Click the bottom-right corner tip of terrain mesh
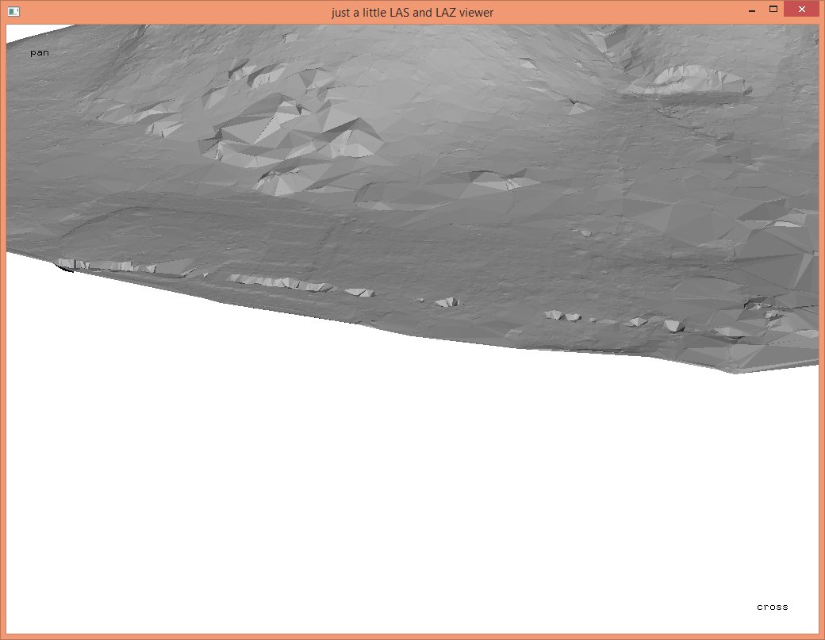Screen dimensions: 825x640 coord(735,371)
